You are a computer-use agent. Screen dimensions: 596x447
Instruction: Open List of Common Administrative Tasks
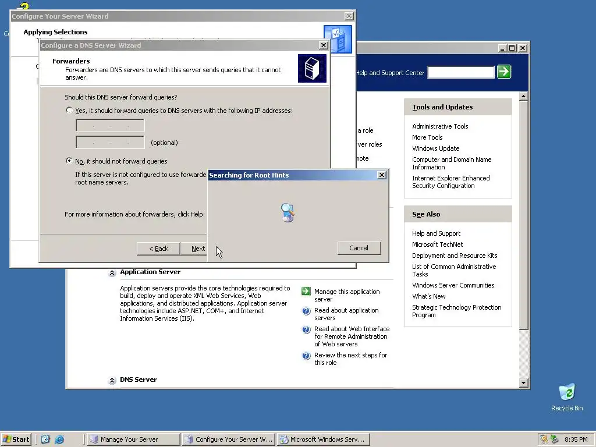coord(454,270)
